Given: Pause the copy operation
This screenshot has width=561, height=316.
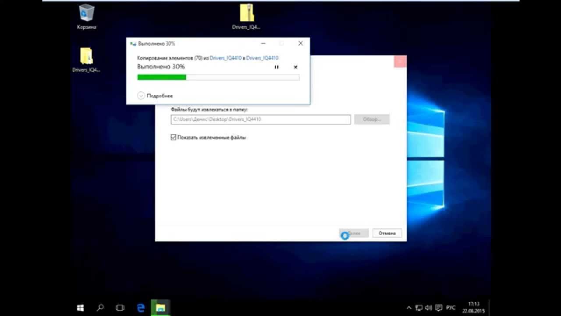Looking at the screenshot, I should click(276, 67).
